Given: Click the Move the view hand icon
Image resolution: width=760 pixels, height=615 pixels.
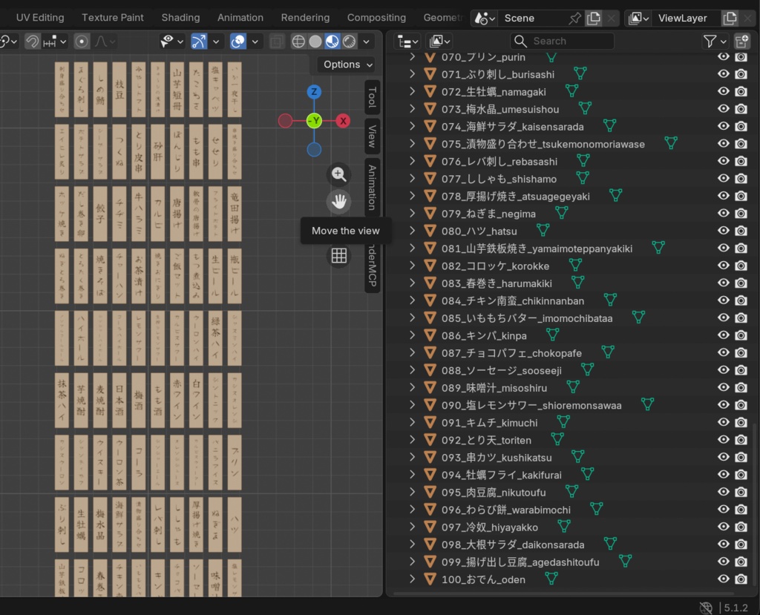Looking at the screenshot, I should click(338, 202).
